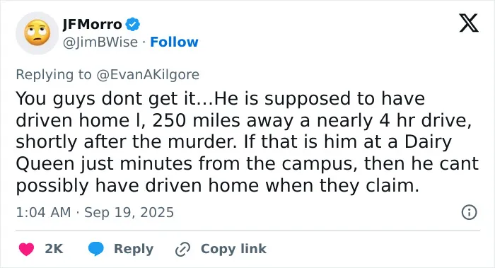Open the @EvanAKilgore mention
Screen dimensions: 495x268
[148, 75]
